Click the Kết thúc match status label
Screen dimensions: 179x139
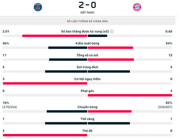click(87, 13)
